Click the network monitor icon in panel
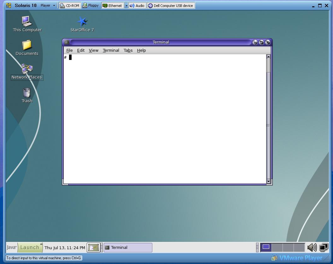 [x=324, y=247]
